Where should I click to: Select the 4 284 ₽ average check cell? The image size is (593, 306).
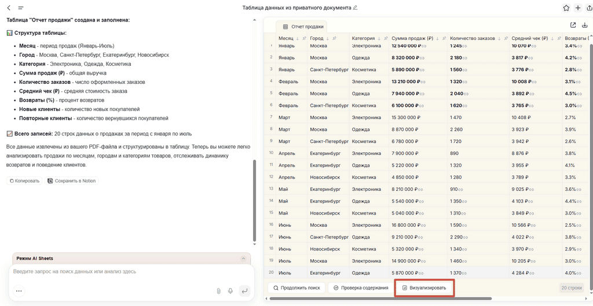pos(536,273)
